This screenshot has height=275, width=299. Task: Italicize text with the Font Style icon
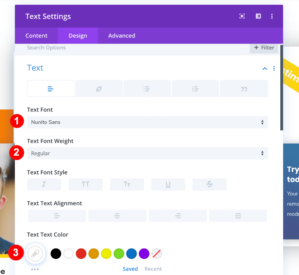pyautogui.click(x=44, y=184)
